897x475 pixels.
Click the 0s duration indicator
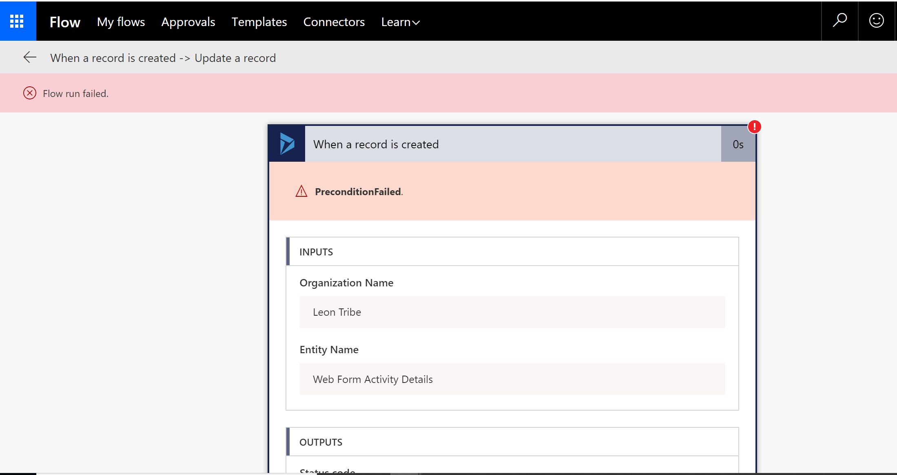[x=738, y=144]
